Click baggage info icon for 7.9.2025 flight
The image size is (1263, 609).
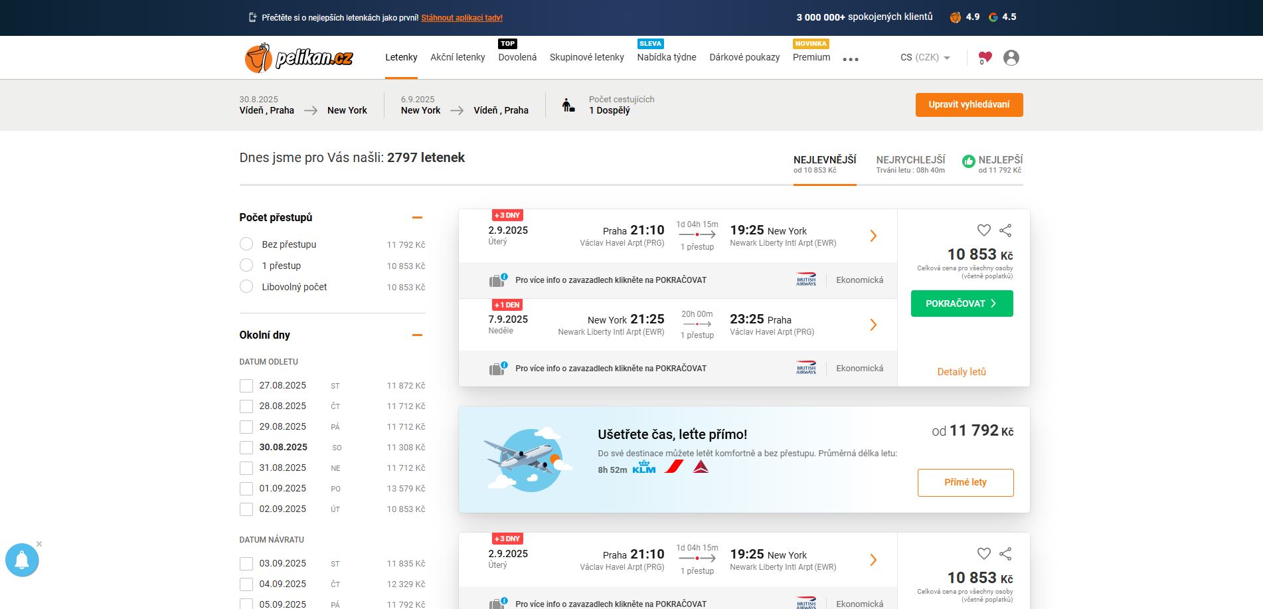tap(498, 369)
